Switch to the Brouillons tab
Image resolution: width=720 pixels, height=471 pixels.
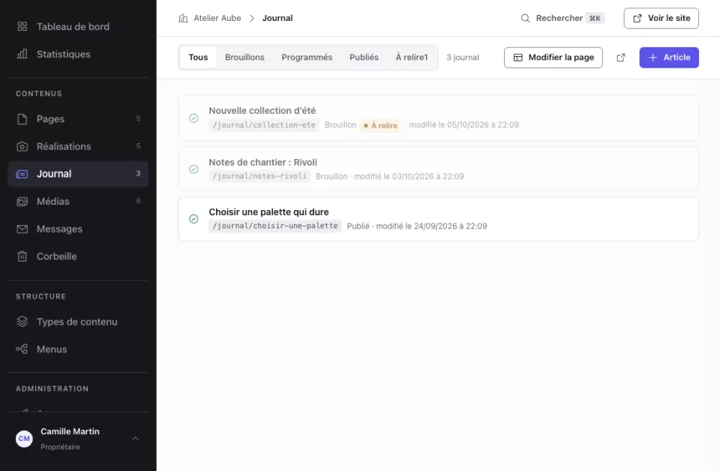click(x=244, y=58)
